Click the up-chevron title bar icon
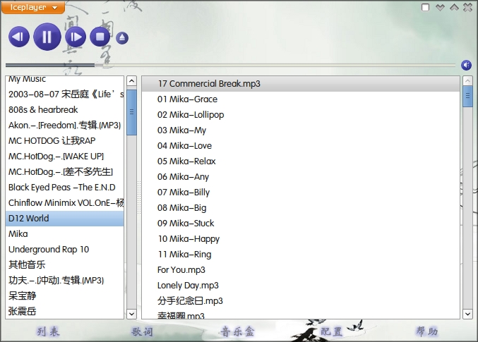Screen dimensions: 478x342 tap(454, 7)
